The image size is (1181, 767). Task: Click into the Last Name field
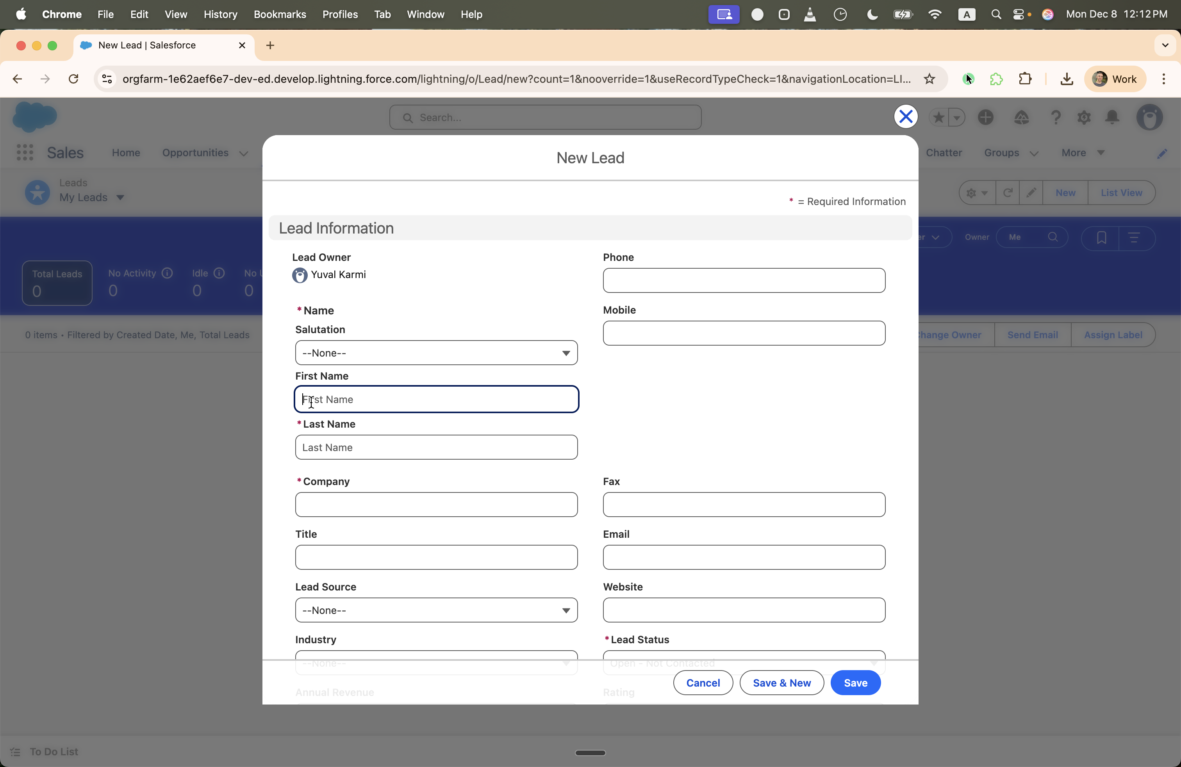pos(436,448)
